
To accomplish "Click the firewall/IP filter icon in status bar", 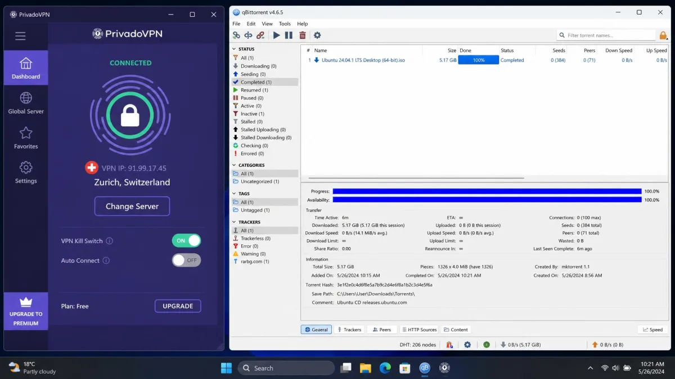I will tap(449, 345).
